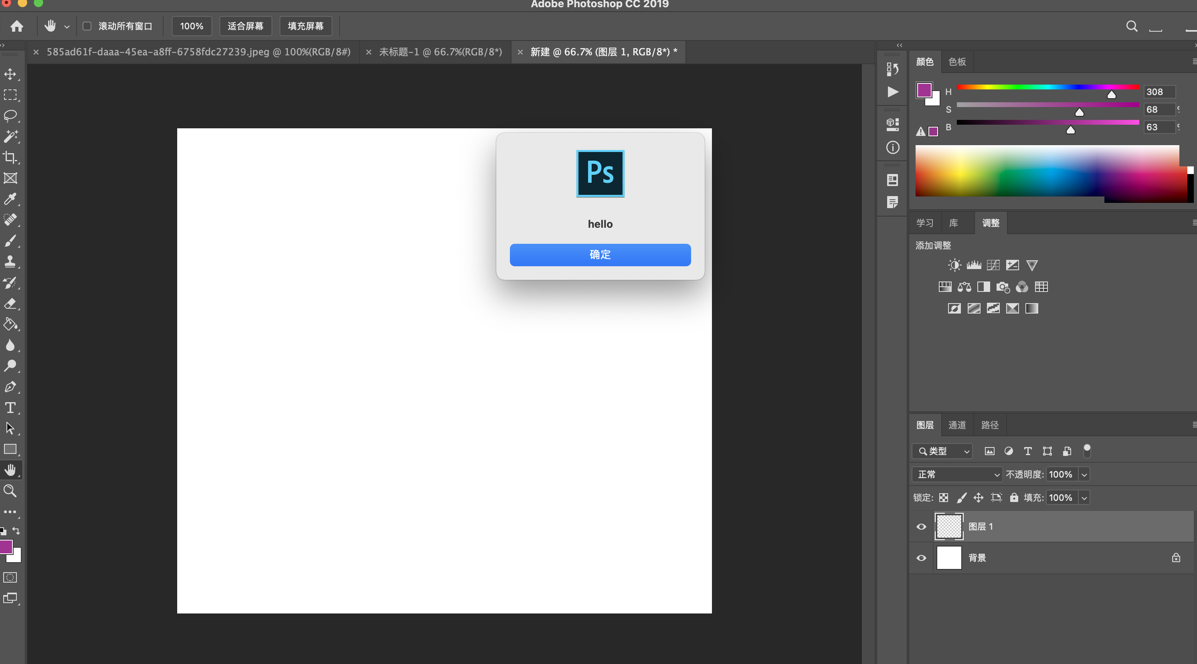Toggle lock transparent pixels
Screen dimensions: 1197x664
943,498
